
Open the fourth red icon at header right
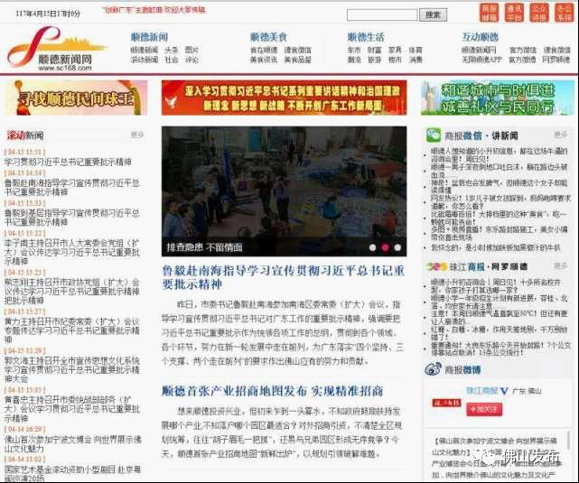click(x=563, y=13)
